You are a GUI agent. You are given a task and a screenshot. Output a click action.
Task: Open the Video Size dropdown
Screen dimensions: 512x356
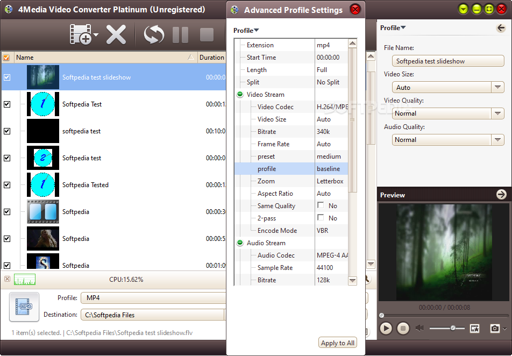[497, 87]
